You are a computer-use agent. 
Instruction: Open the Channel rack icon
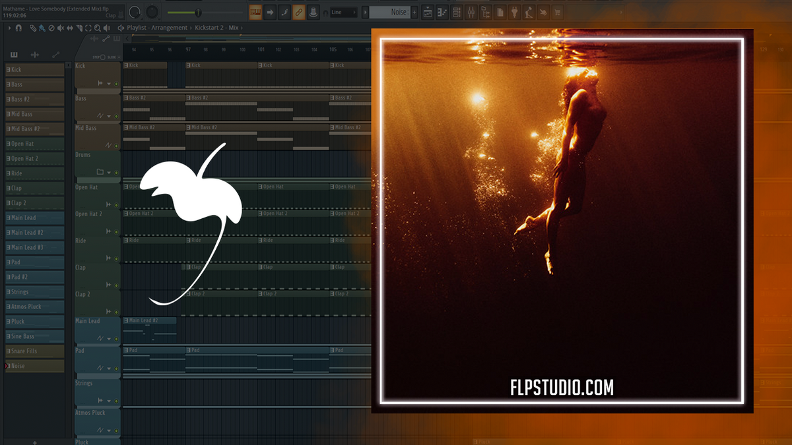click(457, 11)
